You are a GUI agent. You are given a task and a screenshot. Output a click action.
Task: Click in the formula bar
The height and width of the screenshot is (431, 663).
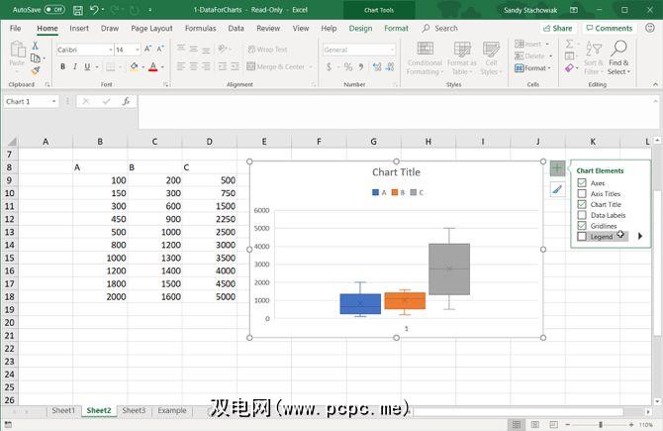pos(393,112)
